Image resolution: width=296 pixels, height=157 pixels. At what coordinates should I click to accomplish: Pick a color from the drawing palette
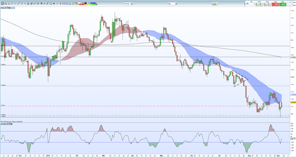(88, 3)
